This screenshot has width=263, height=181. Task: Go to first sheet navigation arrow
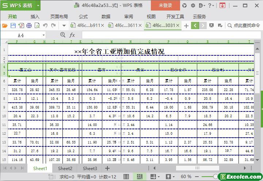point(5,168)
